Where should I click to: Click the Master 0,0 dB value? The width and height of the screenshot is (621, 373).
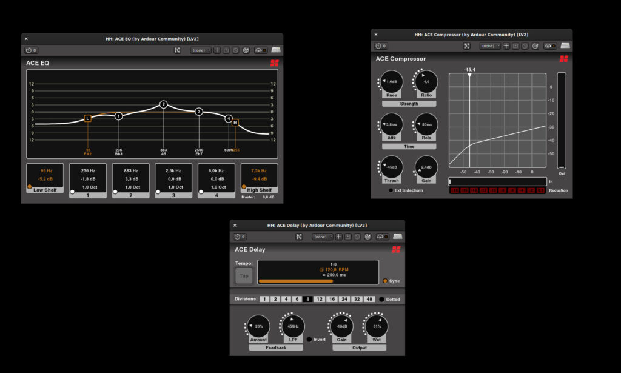pos(268,197)
